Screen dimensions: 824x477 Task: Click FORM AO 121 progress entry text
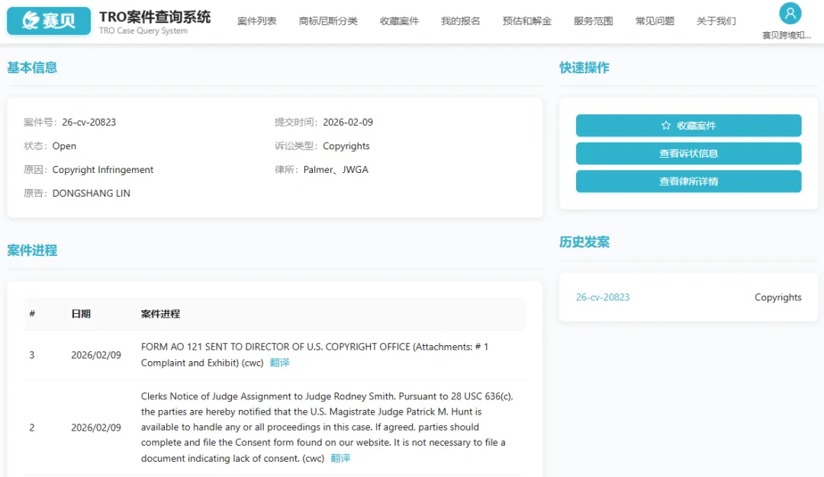(x=314, y=355)
